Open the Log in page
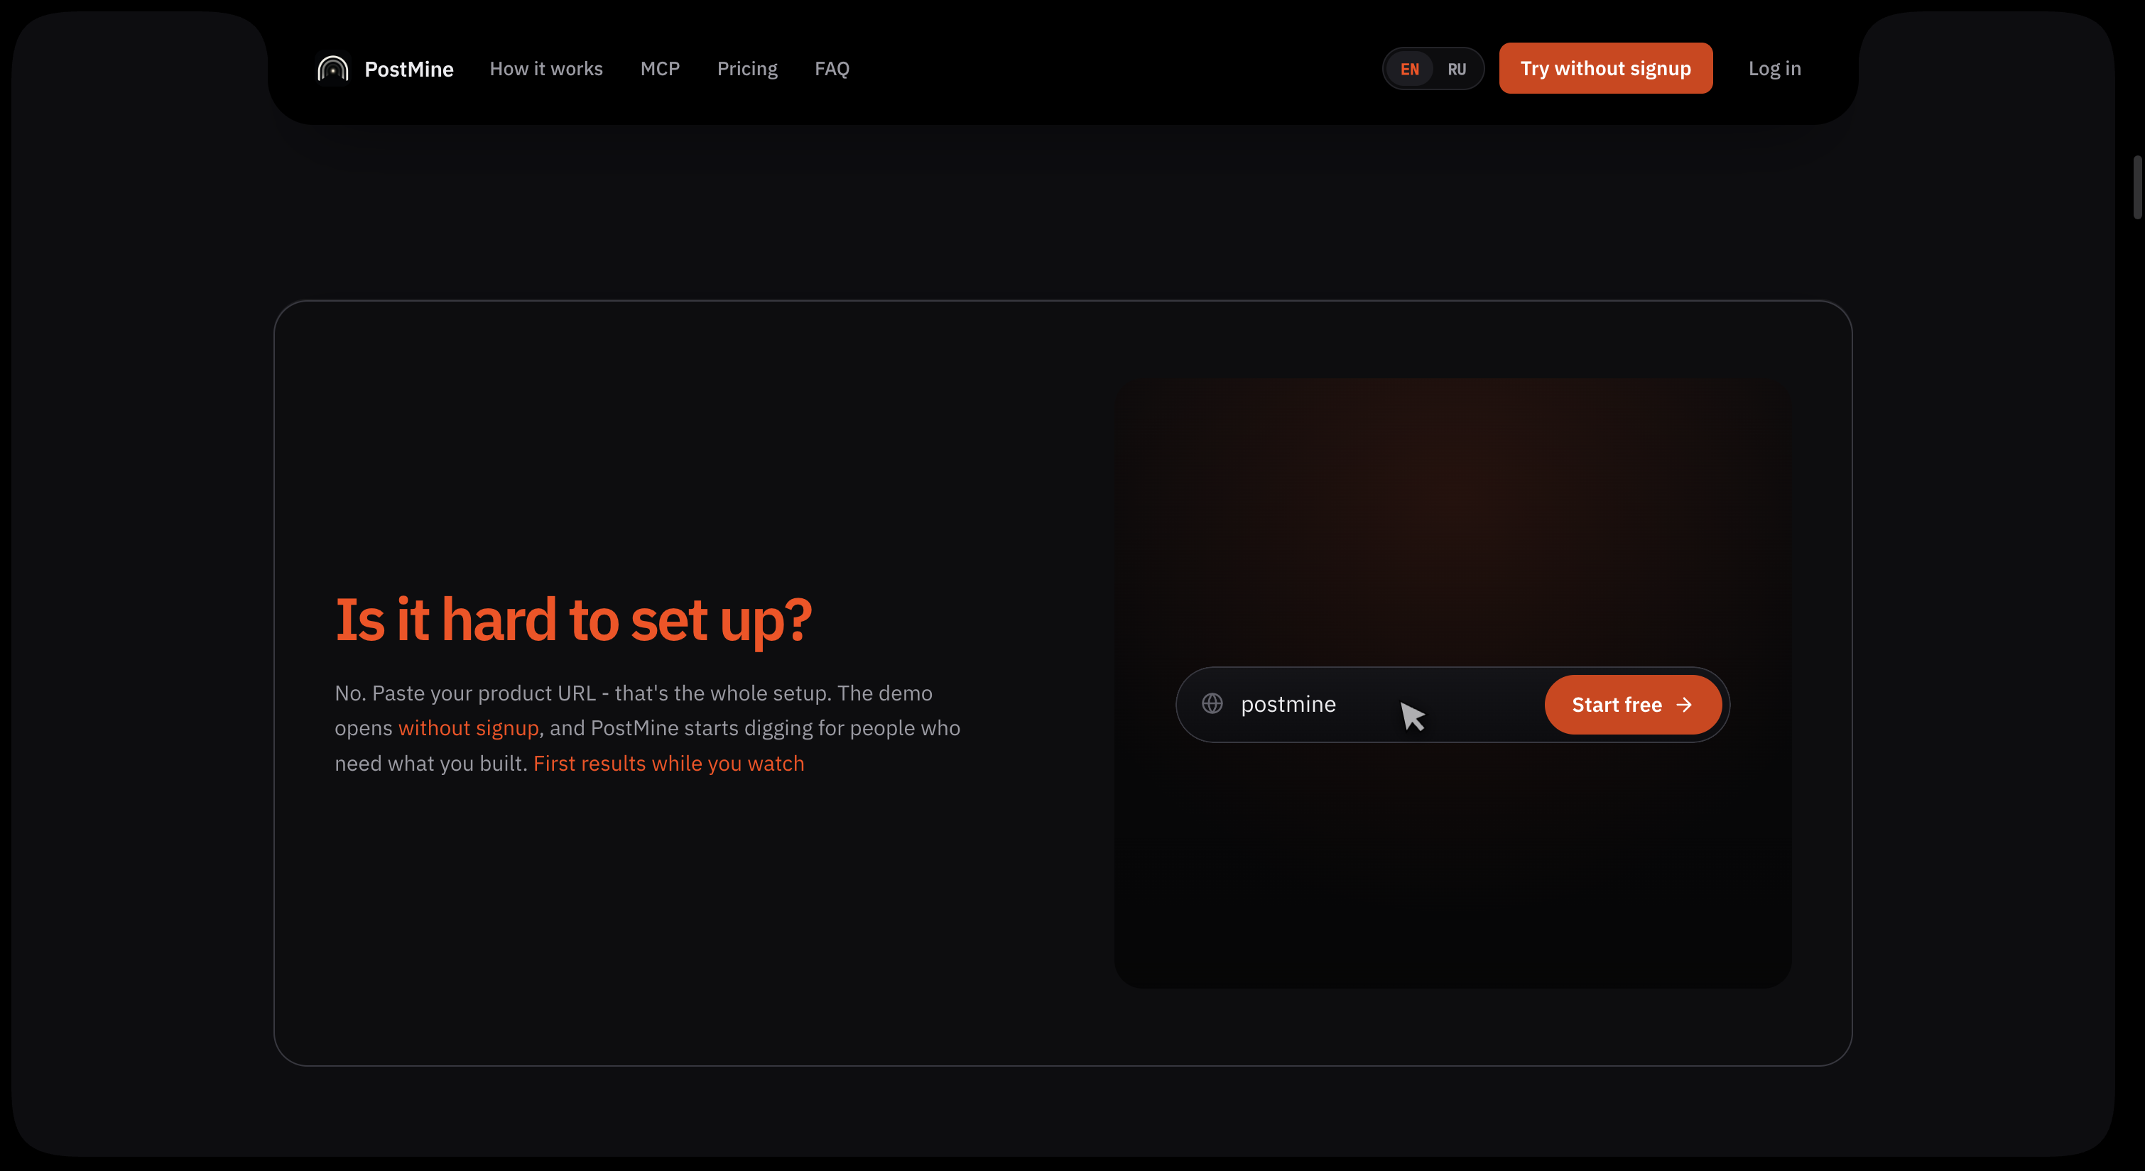This screenshot has height=1171, width=2145. (x=1774, y=68)
